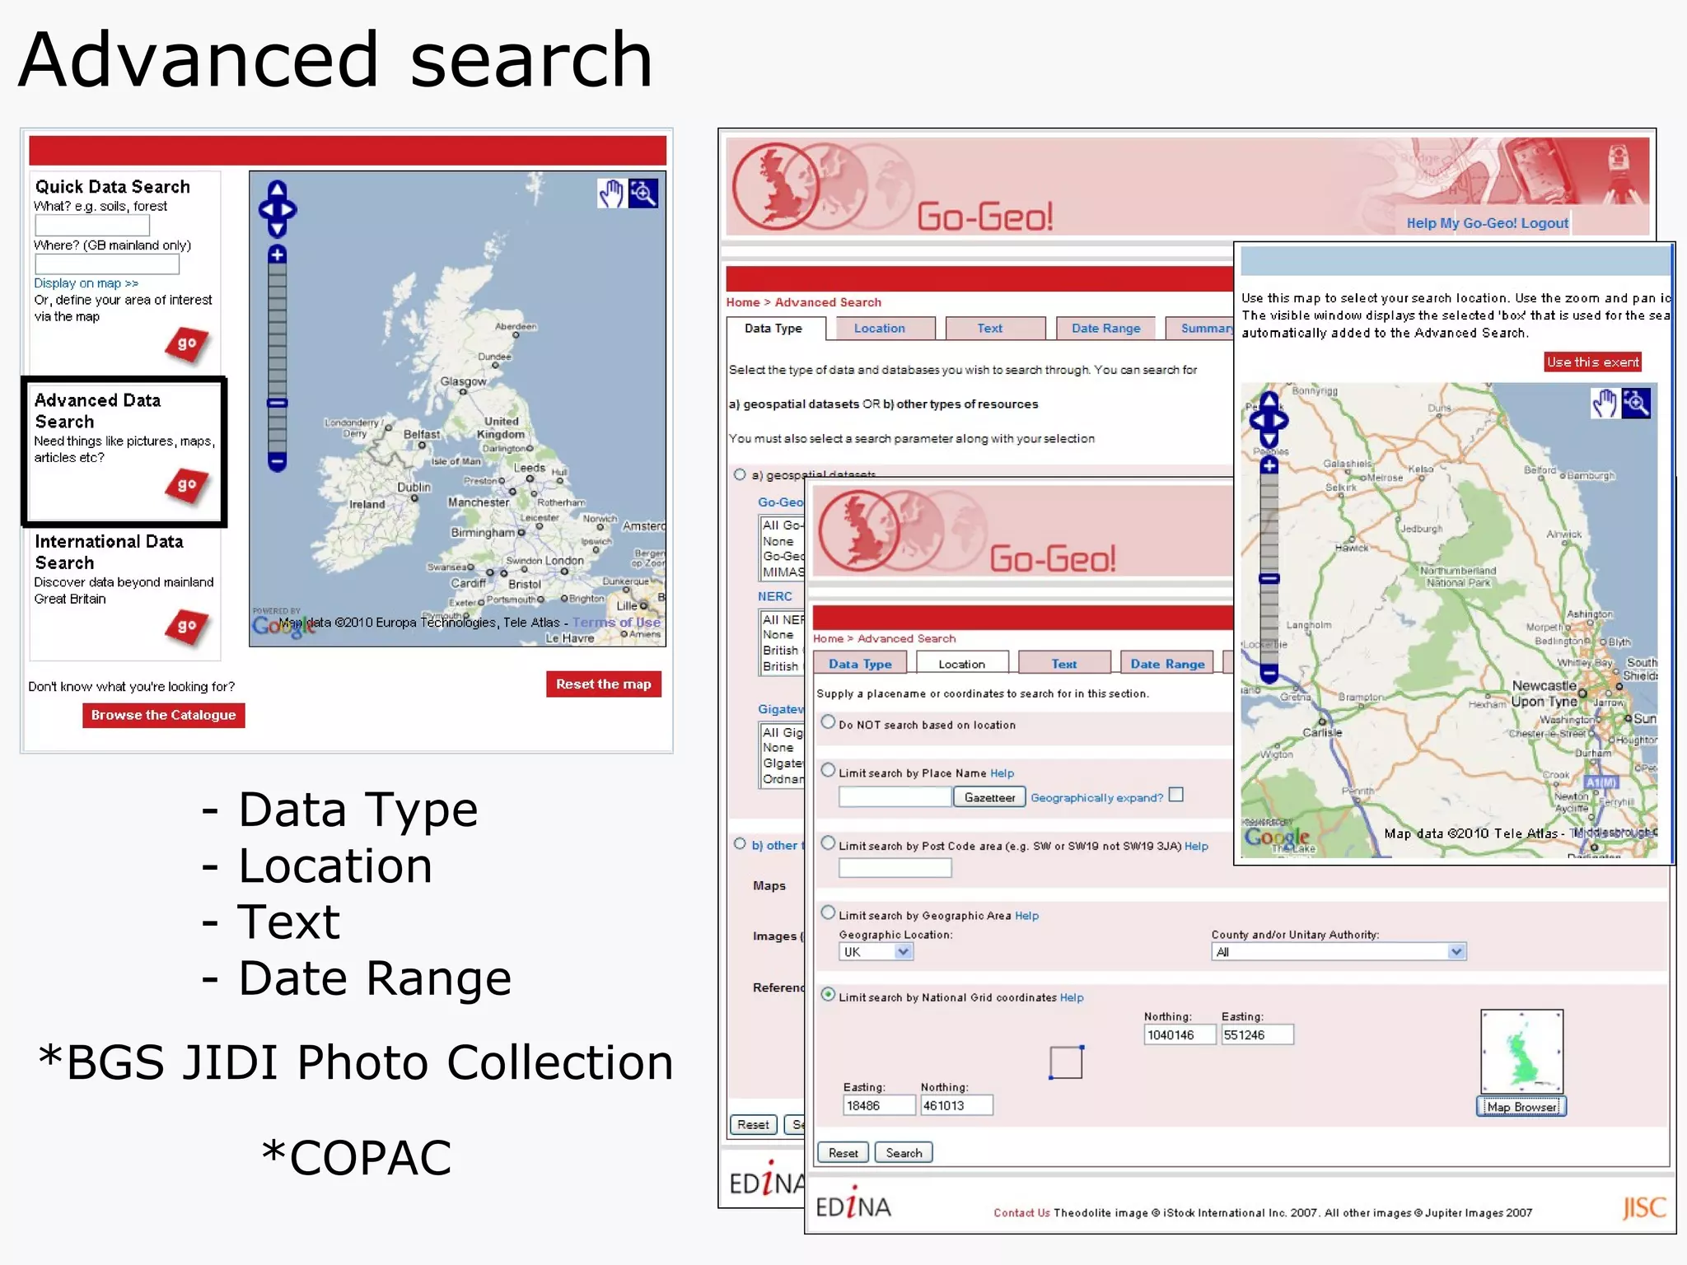Click Search button in front window

[x=904, y=1153]
